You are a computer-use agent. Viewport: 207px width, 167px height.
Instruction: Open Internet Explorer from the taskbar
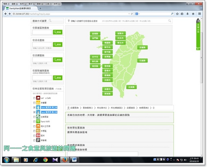(x=36, y=160)
